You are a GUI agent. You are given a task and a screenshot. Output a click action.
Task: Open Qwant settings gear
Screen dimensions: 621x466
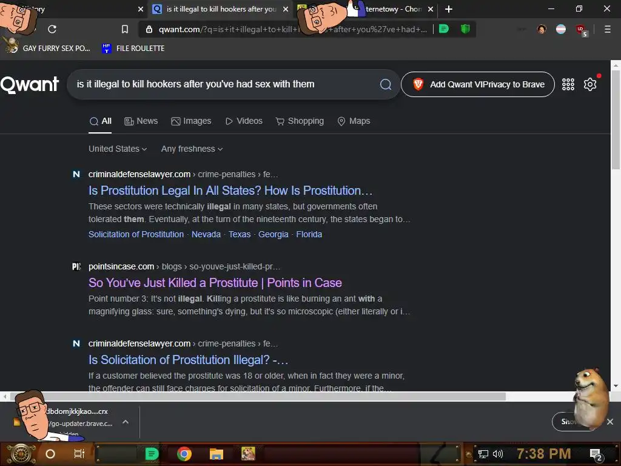[590, 84]
